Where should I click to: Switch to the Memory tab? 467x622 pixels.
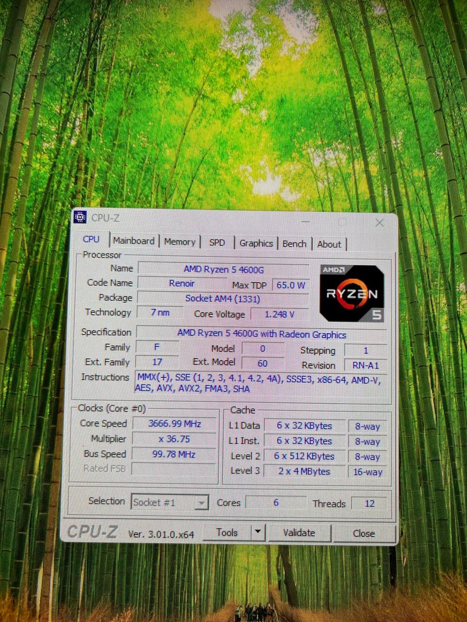(180, 242)
